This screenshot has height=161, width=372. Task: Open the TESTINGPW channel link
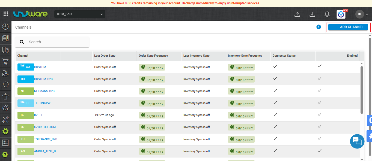[x=42, y=103]
